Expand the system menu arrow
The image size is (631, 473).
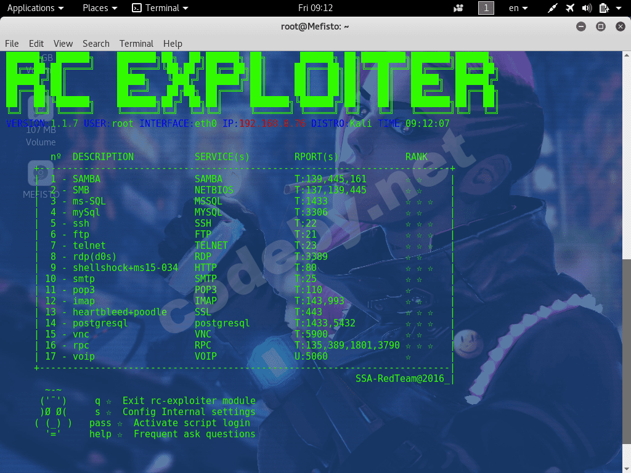[619, 8]
